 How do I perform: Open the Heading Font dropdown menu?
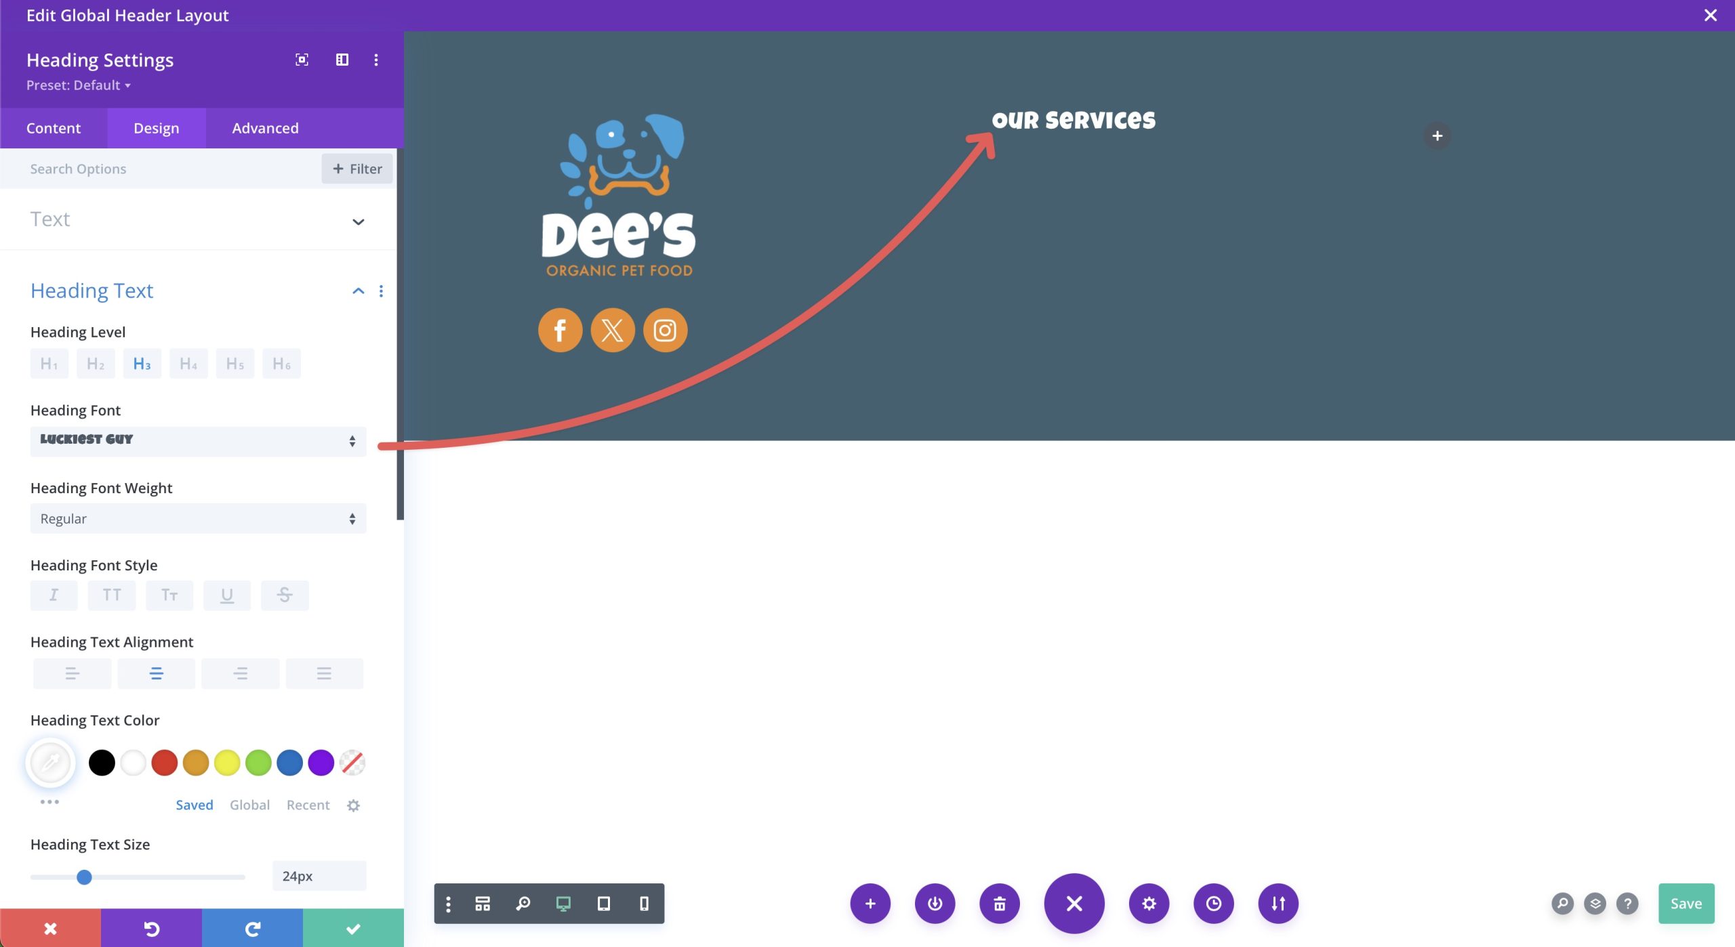[197, 440]
